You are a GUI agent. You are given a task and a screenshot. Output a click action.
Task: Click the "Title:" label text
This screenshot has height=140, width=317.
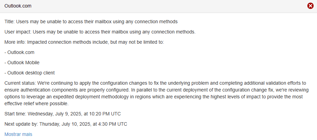coord(10,22)
